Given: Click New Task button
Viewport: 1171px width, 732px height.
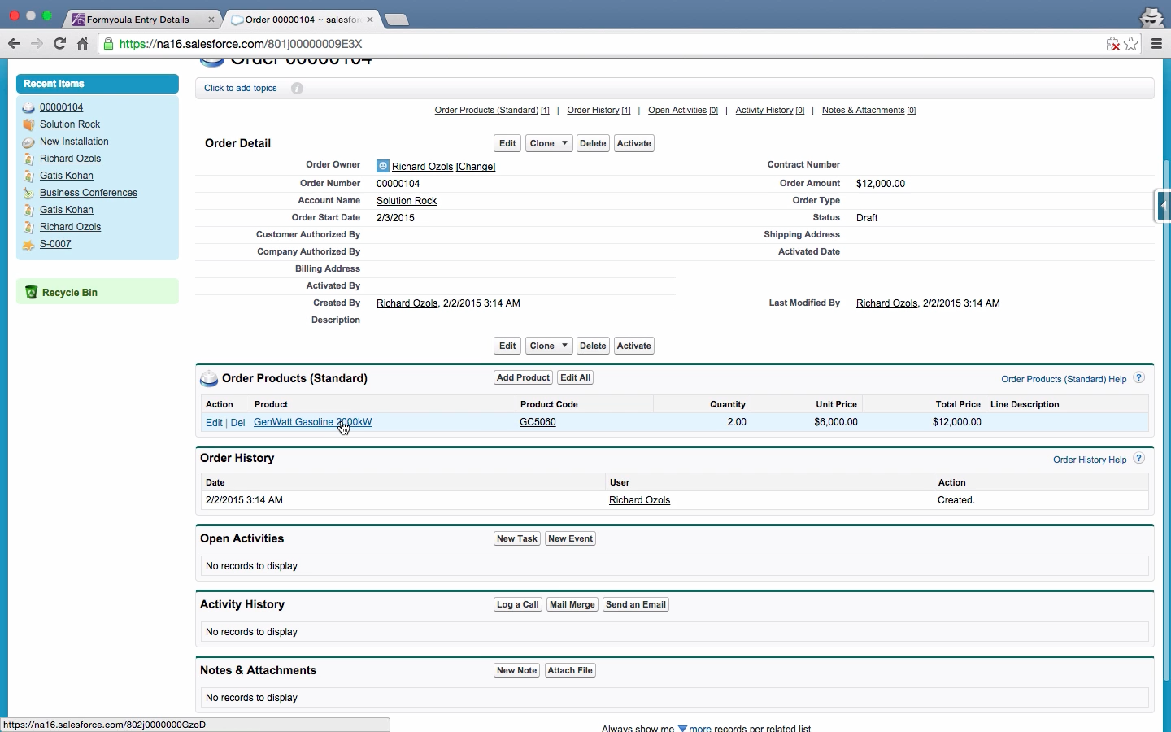Looking at the screenshot, I should coord(517,538).
